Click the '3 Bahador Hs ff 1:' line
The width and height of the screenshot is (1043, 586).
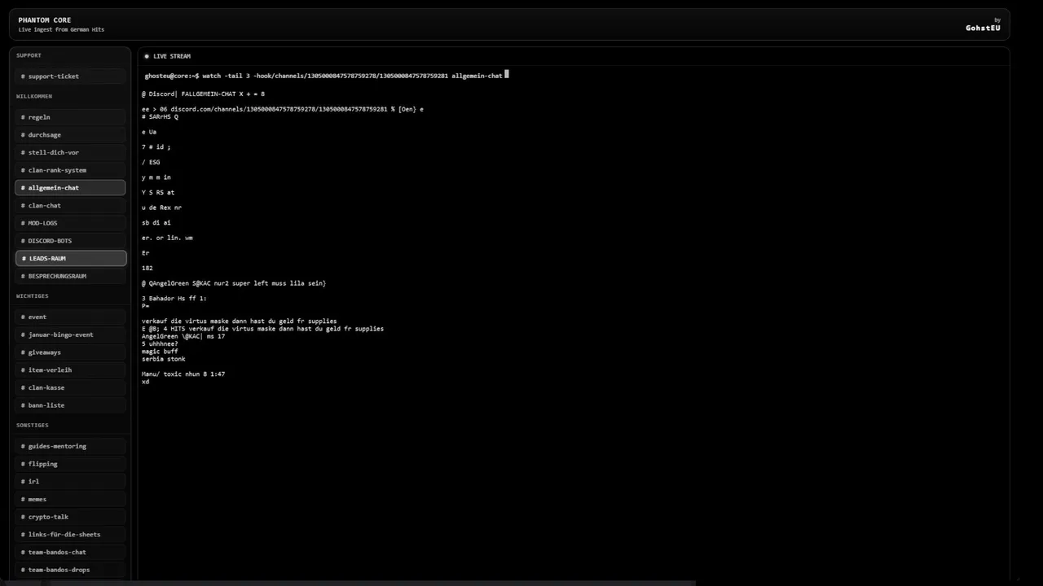(174, 299)
